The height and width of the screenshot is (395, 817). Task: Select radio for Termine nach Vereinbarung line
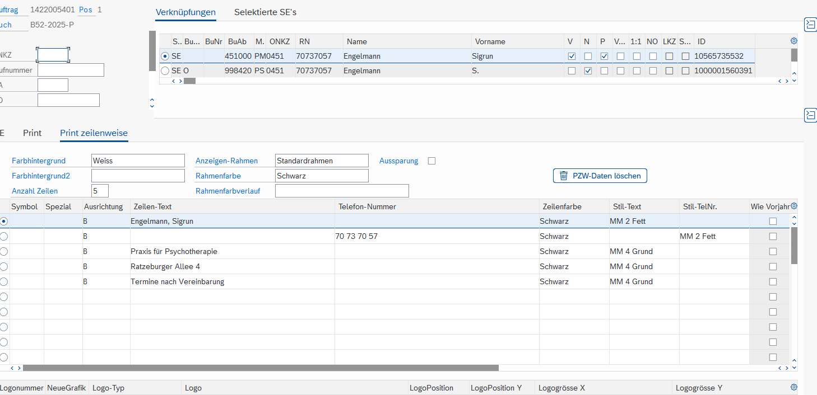[x=4, y=281]
